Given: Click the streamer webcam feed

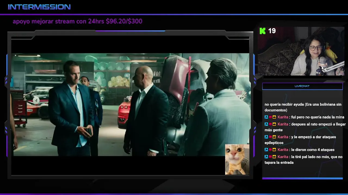Looking at the screenshot, I should click(301, 51).
